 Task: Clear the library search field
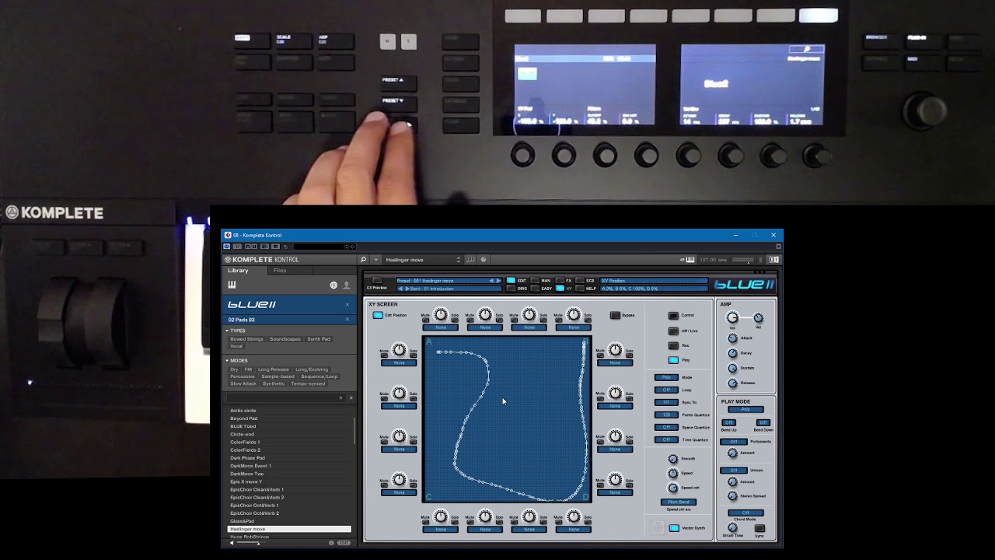[340, 397]
